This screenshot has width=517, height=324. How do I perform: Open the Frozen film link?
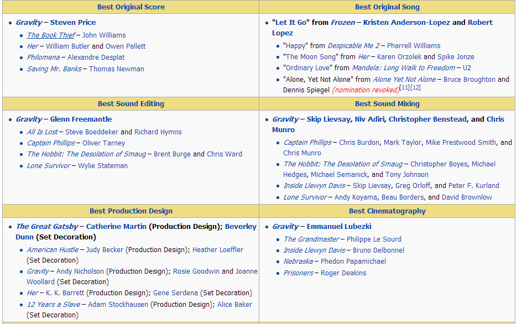pyautogui.click(x=343, y=23)
